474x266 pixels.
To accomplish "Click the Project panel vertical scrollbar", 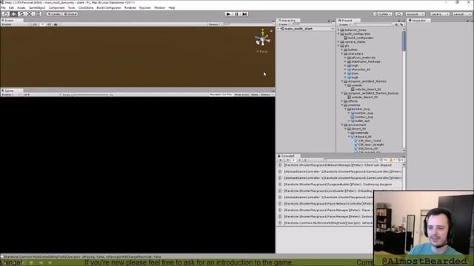I will coord(404,41).
